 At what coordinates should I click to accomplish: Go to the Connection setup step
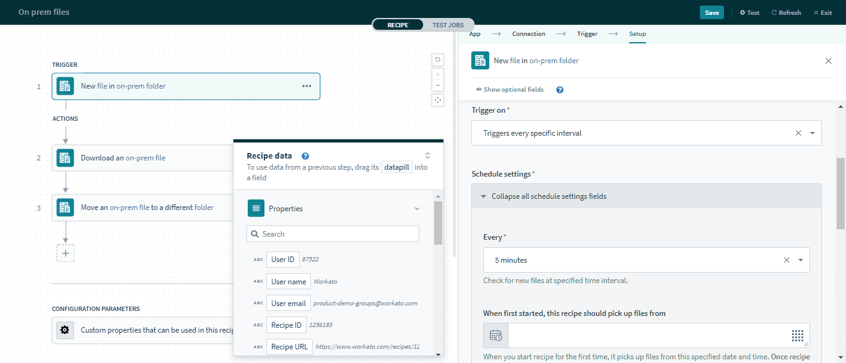(528, 34)
